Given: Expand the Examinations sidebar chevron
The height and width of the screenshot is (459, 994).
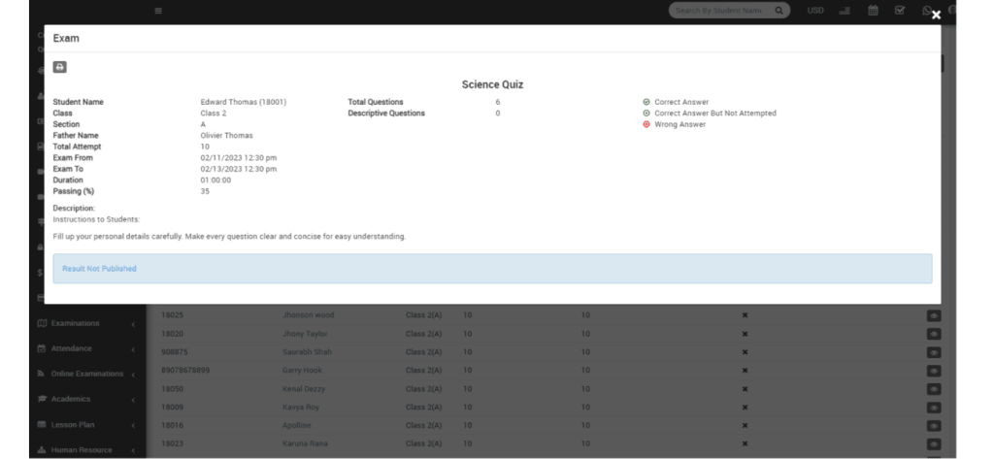Looking at the screenshot, I should point(133,323).
